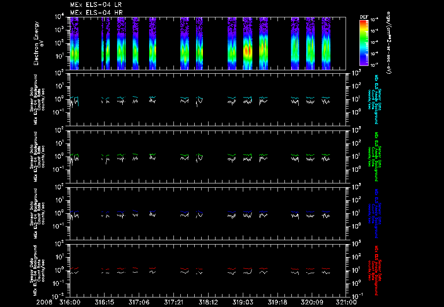
Task: Select the green Anode Background right-axis label
Action: click(x=374, y=157)
